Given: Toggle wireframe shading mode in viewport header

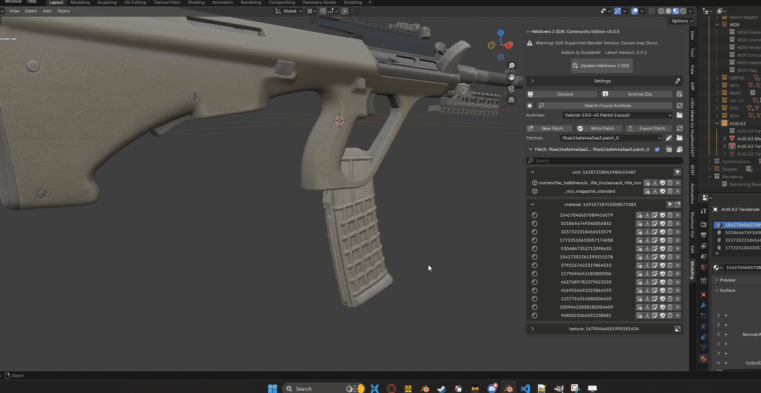Looking at the screenshot, I should pyautogui.click(x=661, y=11).
